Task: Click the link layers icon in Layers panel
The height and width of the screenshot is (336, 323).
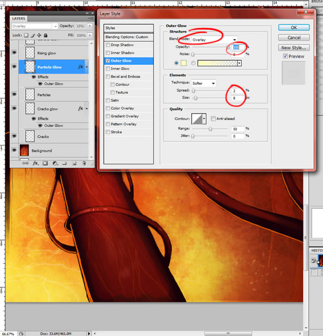Action: click(x=25, y=163)
